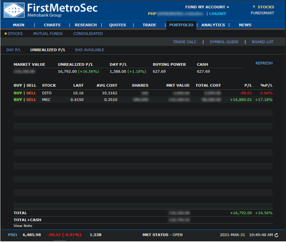Viewport: 286px width, 242px height.
Task: Open the TRADE menu tab
Action: tap(149, 25)
